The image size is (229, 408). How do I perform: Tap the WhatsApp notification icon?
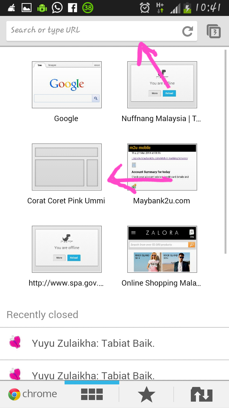click(x=57, y=8)
